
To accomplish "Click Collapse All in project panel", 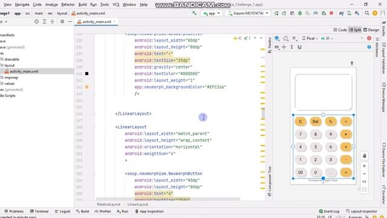I will coord(53,22).
